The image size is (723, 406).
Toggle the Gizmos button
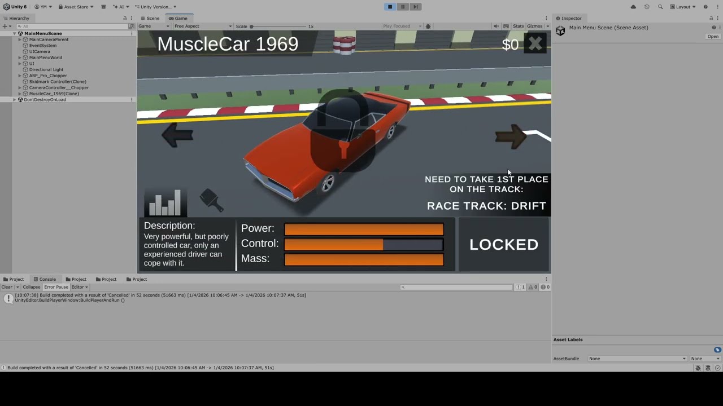coord(534,27)
